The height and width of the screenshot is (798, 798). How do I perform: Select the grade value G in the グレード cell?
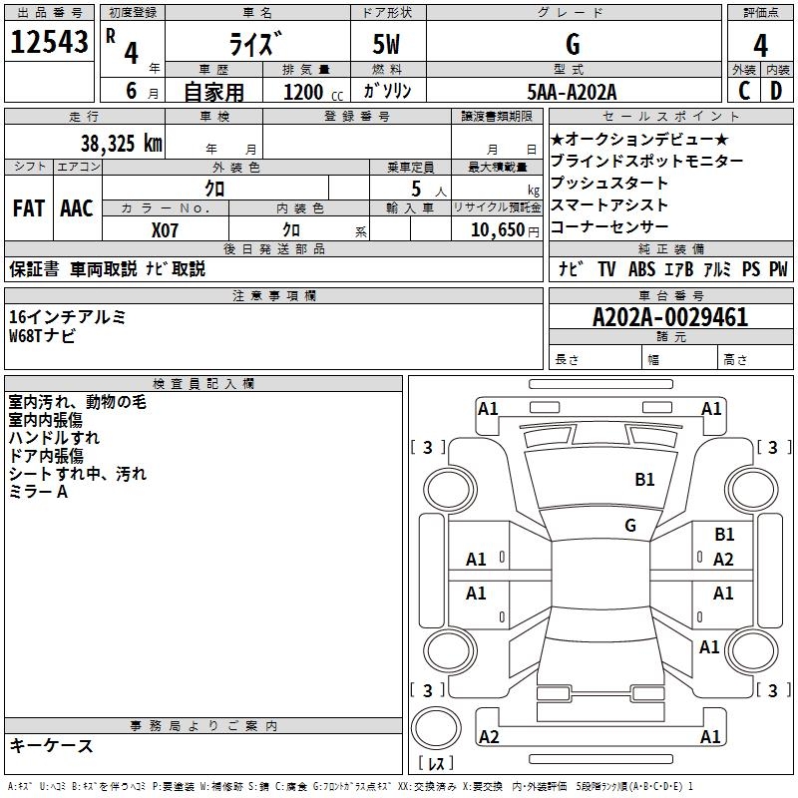click(x=573, y=44)
